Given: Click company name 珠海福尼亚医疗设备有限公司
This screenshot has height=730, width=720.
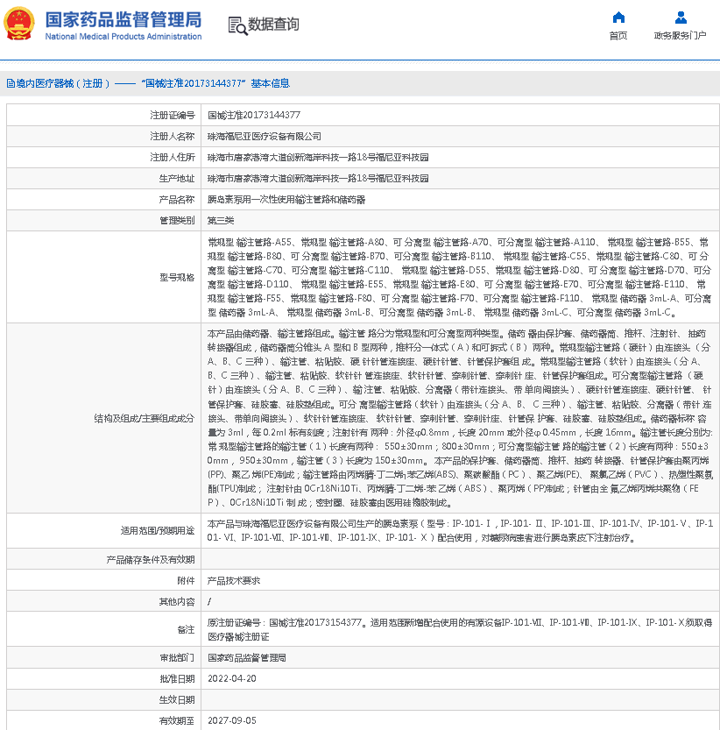Looking at the screenshot, I should click(265, 137).
